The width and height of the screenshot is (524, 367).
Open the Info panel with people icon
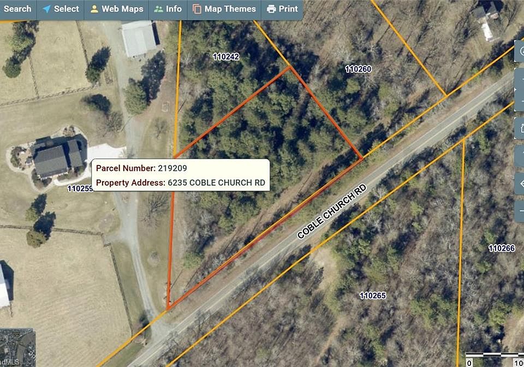pos(168,9)
